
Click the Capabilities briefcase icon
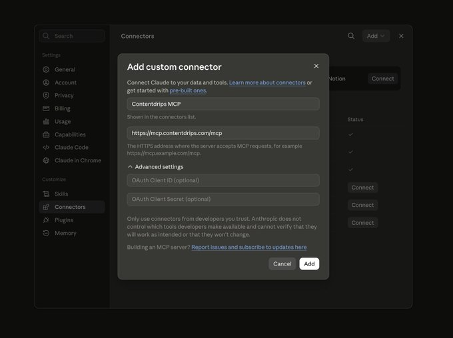(46, 134)
